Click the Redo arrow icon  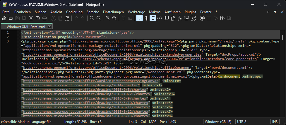click(83, 18)
